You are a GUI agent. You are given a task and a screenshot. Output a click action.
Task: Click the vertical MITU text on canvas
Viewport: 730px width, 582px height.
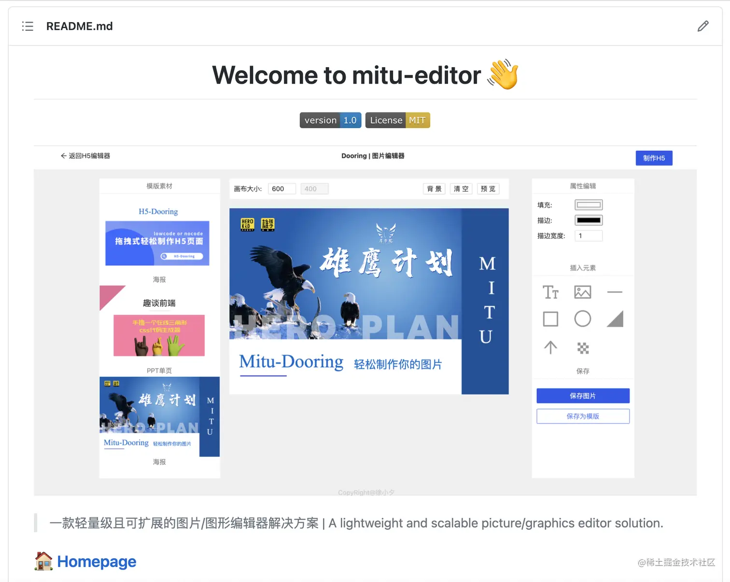(487, 300)
